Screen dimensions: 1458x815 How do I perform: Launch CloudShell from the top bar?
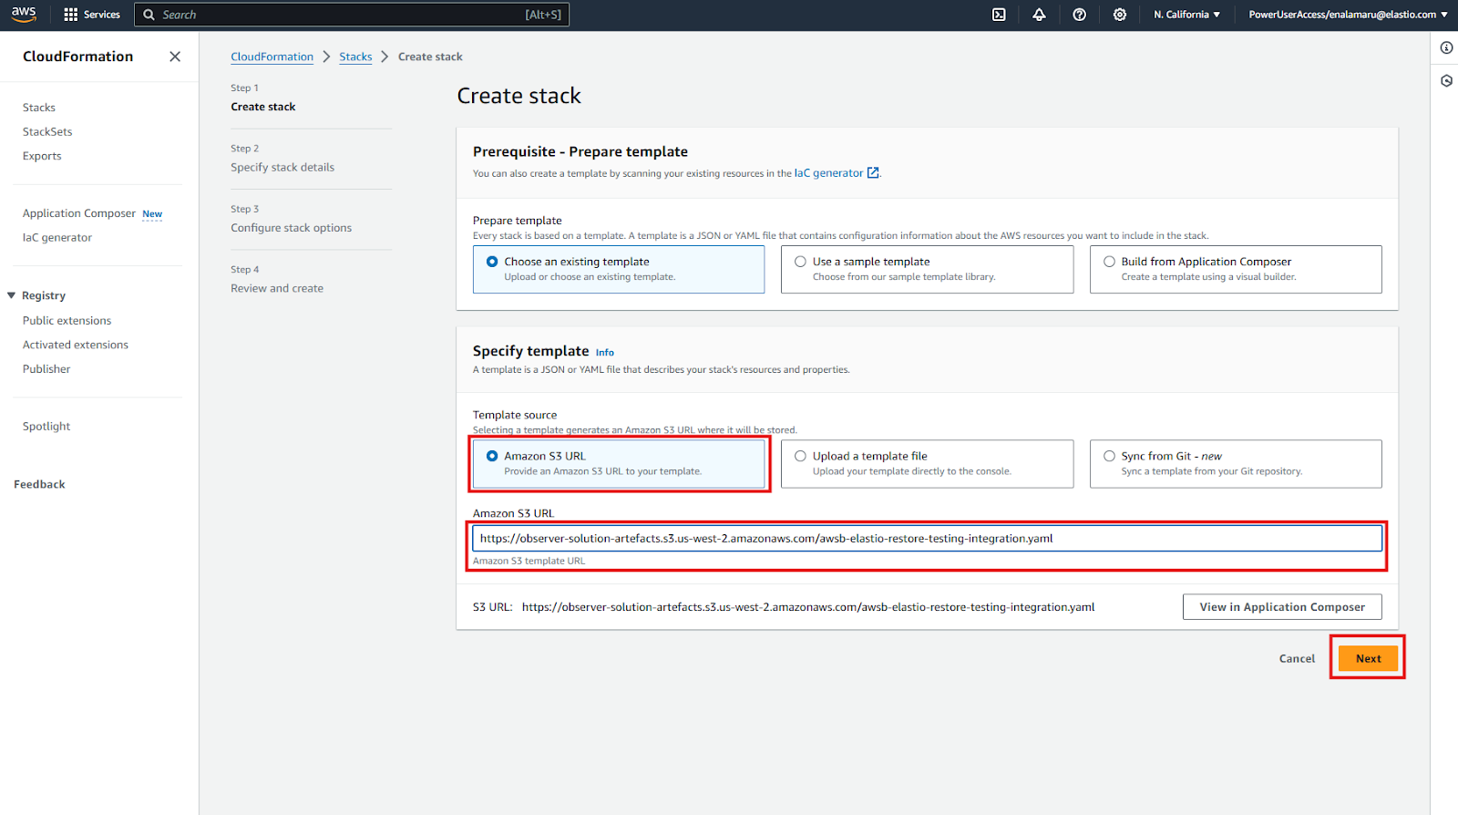(999, 15)
